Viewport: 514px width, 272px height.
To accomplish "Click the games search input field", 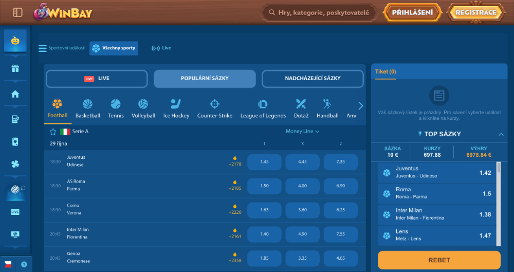I will 323,12.
